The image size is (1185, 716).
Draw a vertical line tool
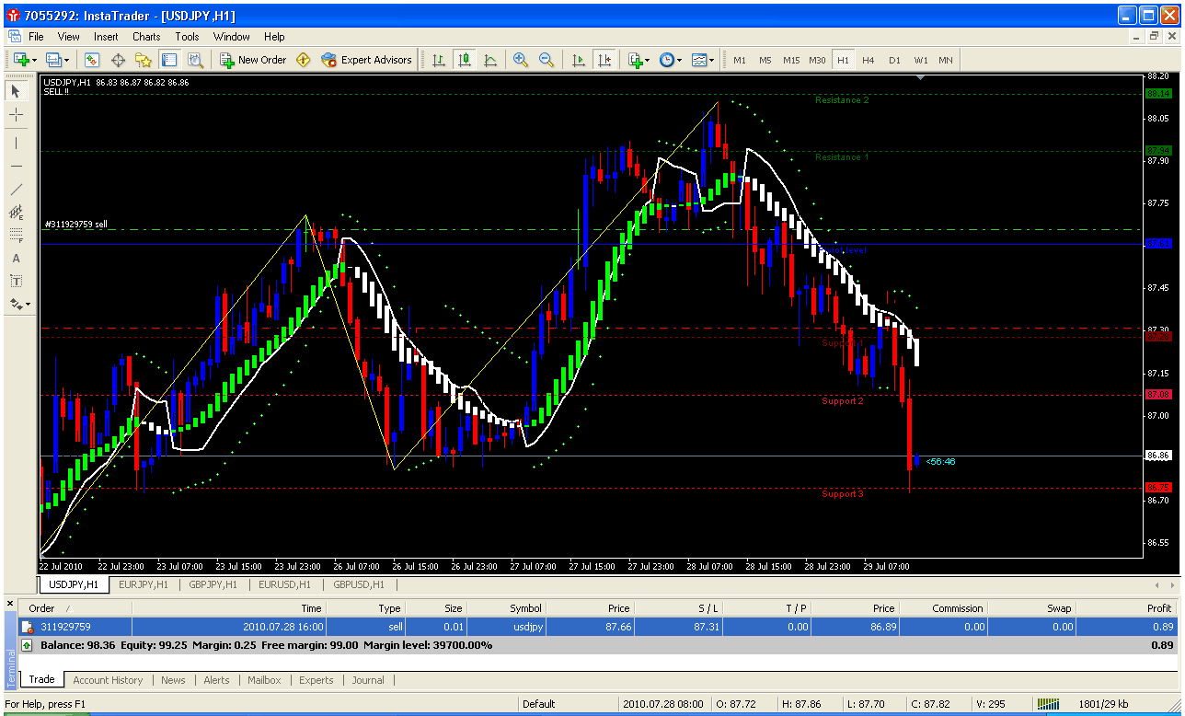[16, 143]
